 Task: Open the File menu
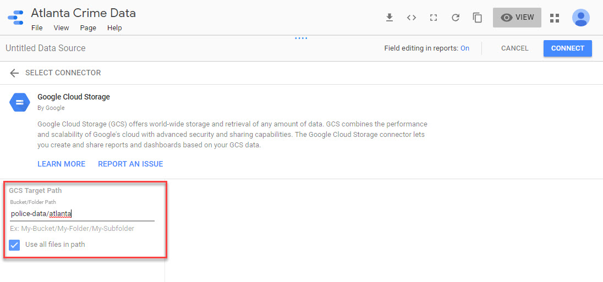(x=37, y=28)
